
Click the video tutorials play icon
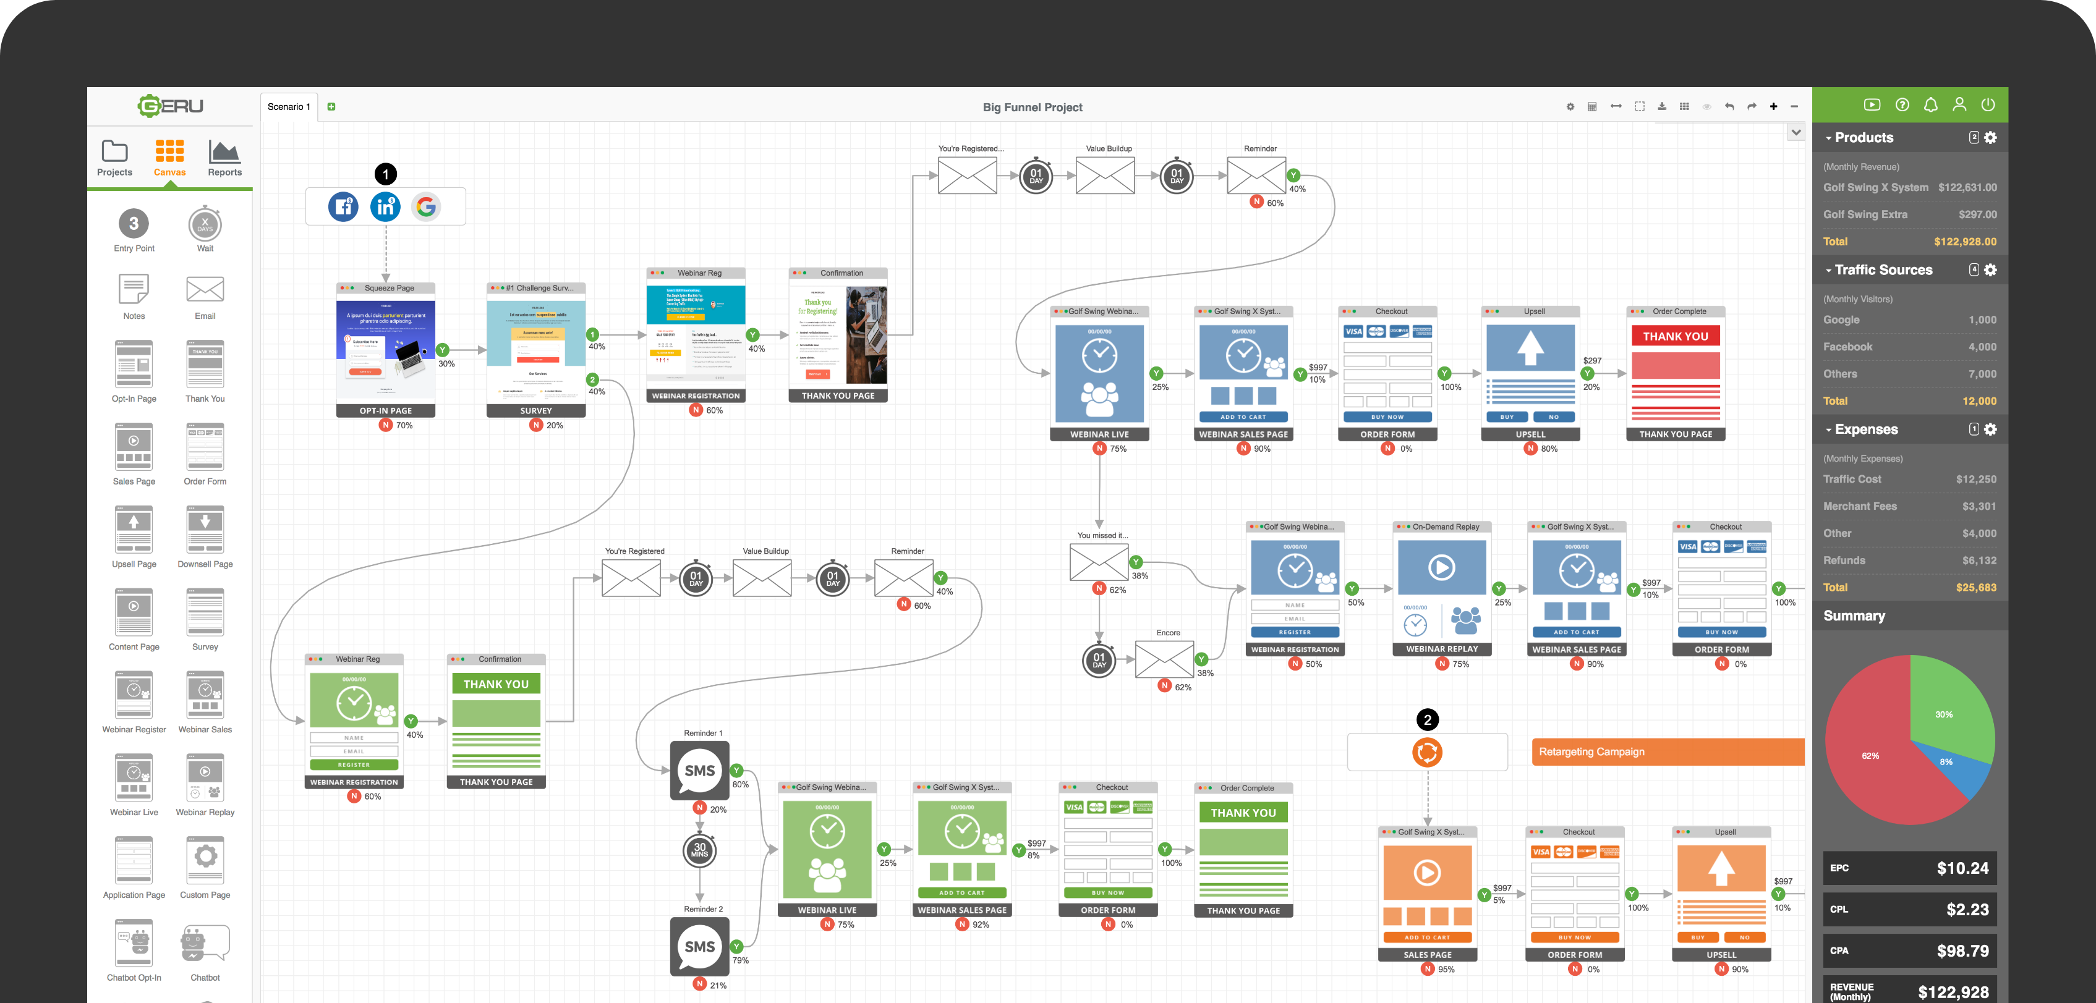click(x=1872, y=105)
